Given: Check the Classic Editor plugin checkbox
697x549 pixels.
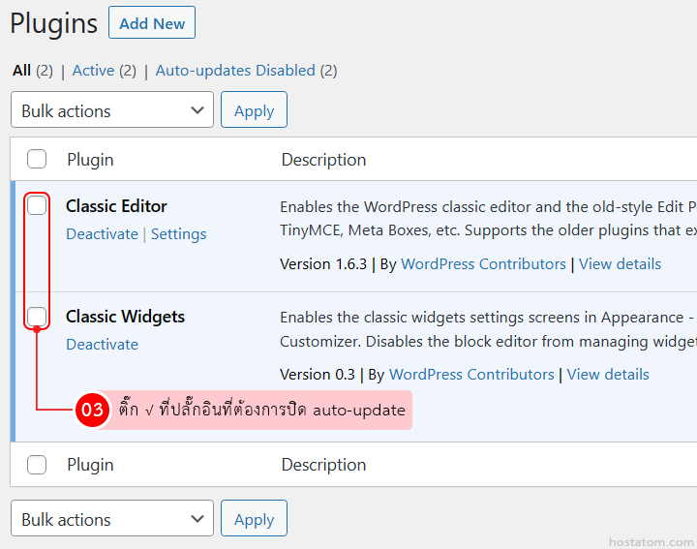Looking at the screenshot, I should pos(37,205).
